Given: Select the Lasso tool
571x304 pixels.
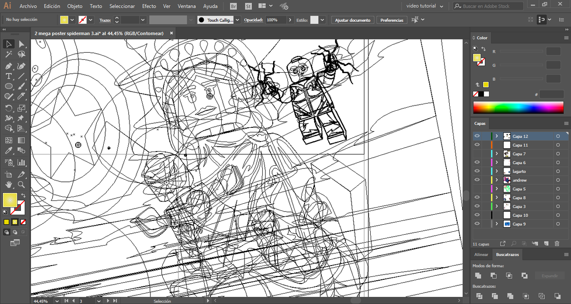Looking at the screenshot, I should pyautogui.click(x=21, y=55).
